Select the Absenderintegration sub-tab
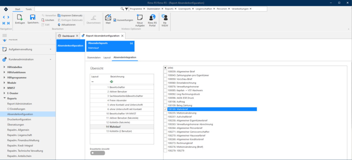 [x=125, y=57]
